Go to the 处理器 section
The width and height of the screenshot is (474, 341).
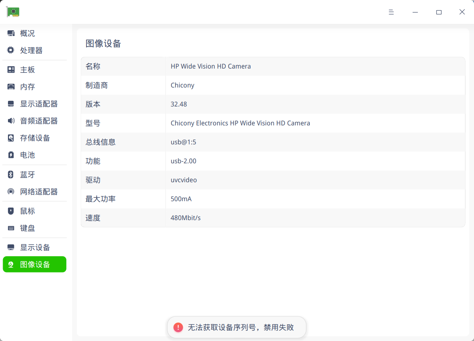(35, 50)
